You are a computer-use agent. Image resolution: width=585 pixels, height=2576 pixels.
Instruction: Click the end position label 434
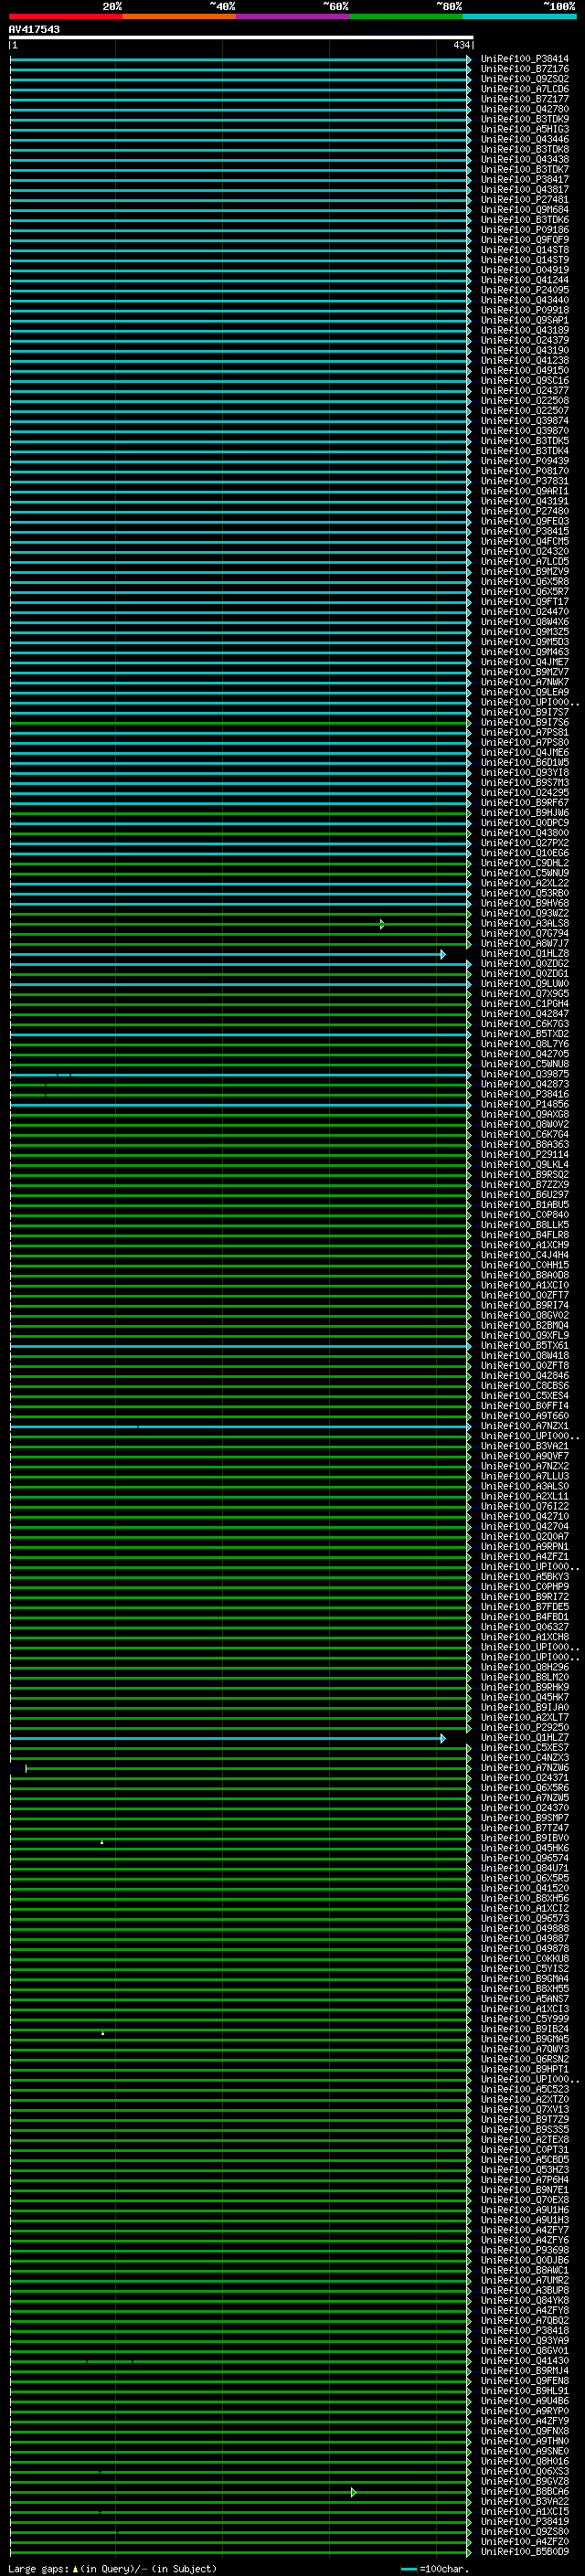tap(461, 45)
